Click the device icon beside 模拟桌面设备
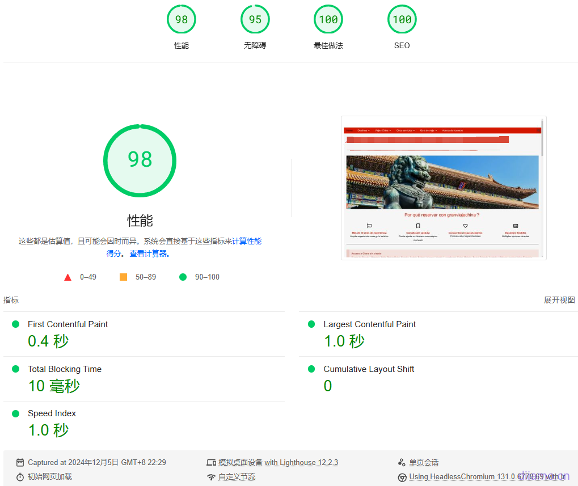Image resolution: width=578 pixels, height=486 pixels. coord(212,463)
